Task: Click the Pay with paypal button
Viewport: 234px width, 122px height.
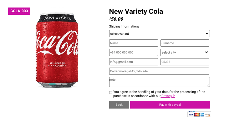Action: coord(170,104)
